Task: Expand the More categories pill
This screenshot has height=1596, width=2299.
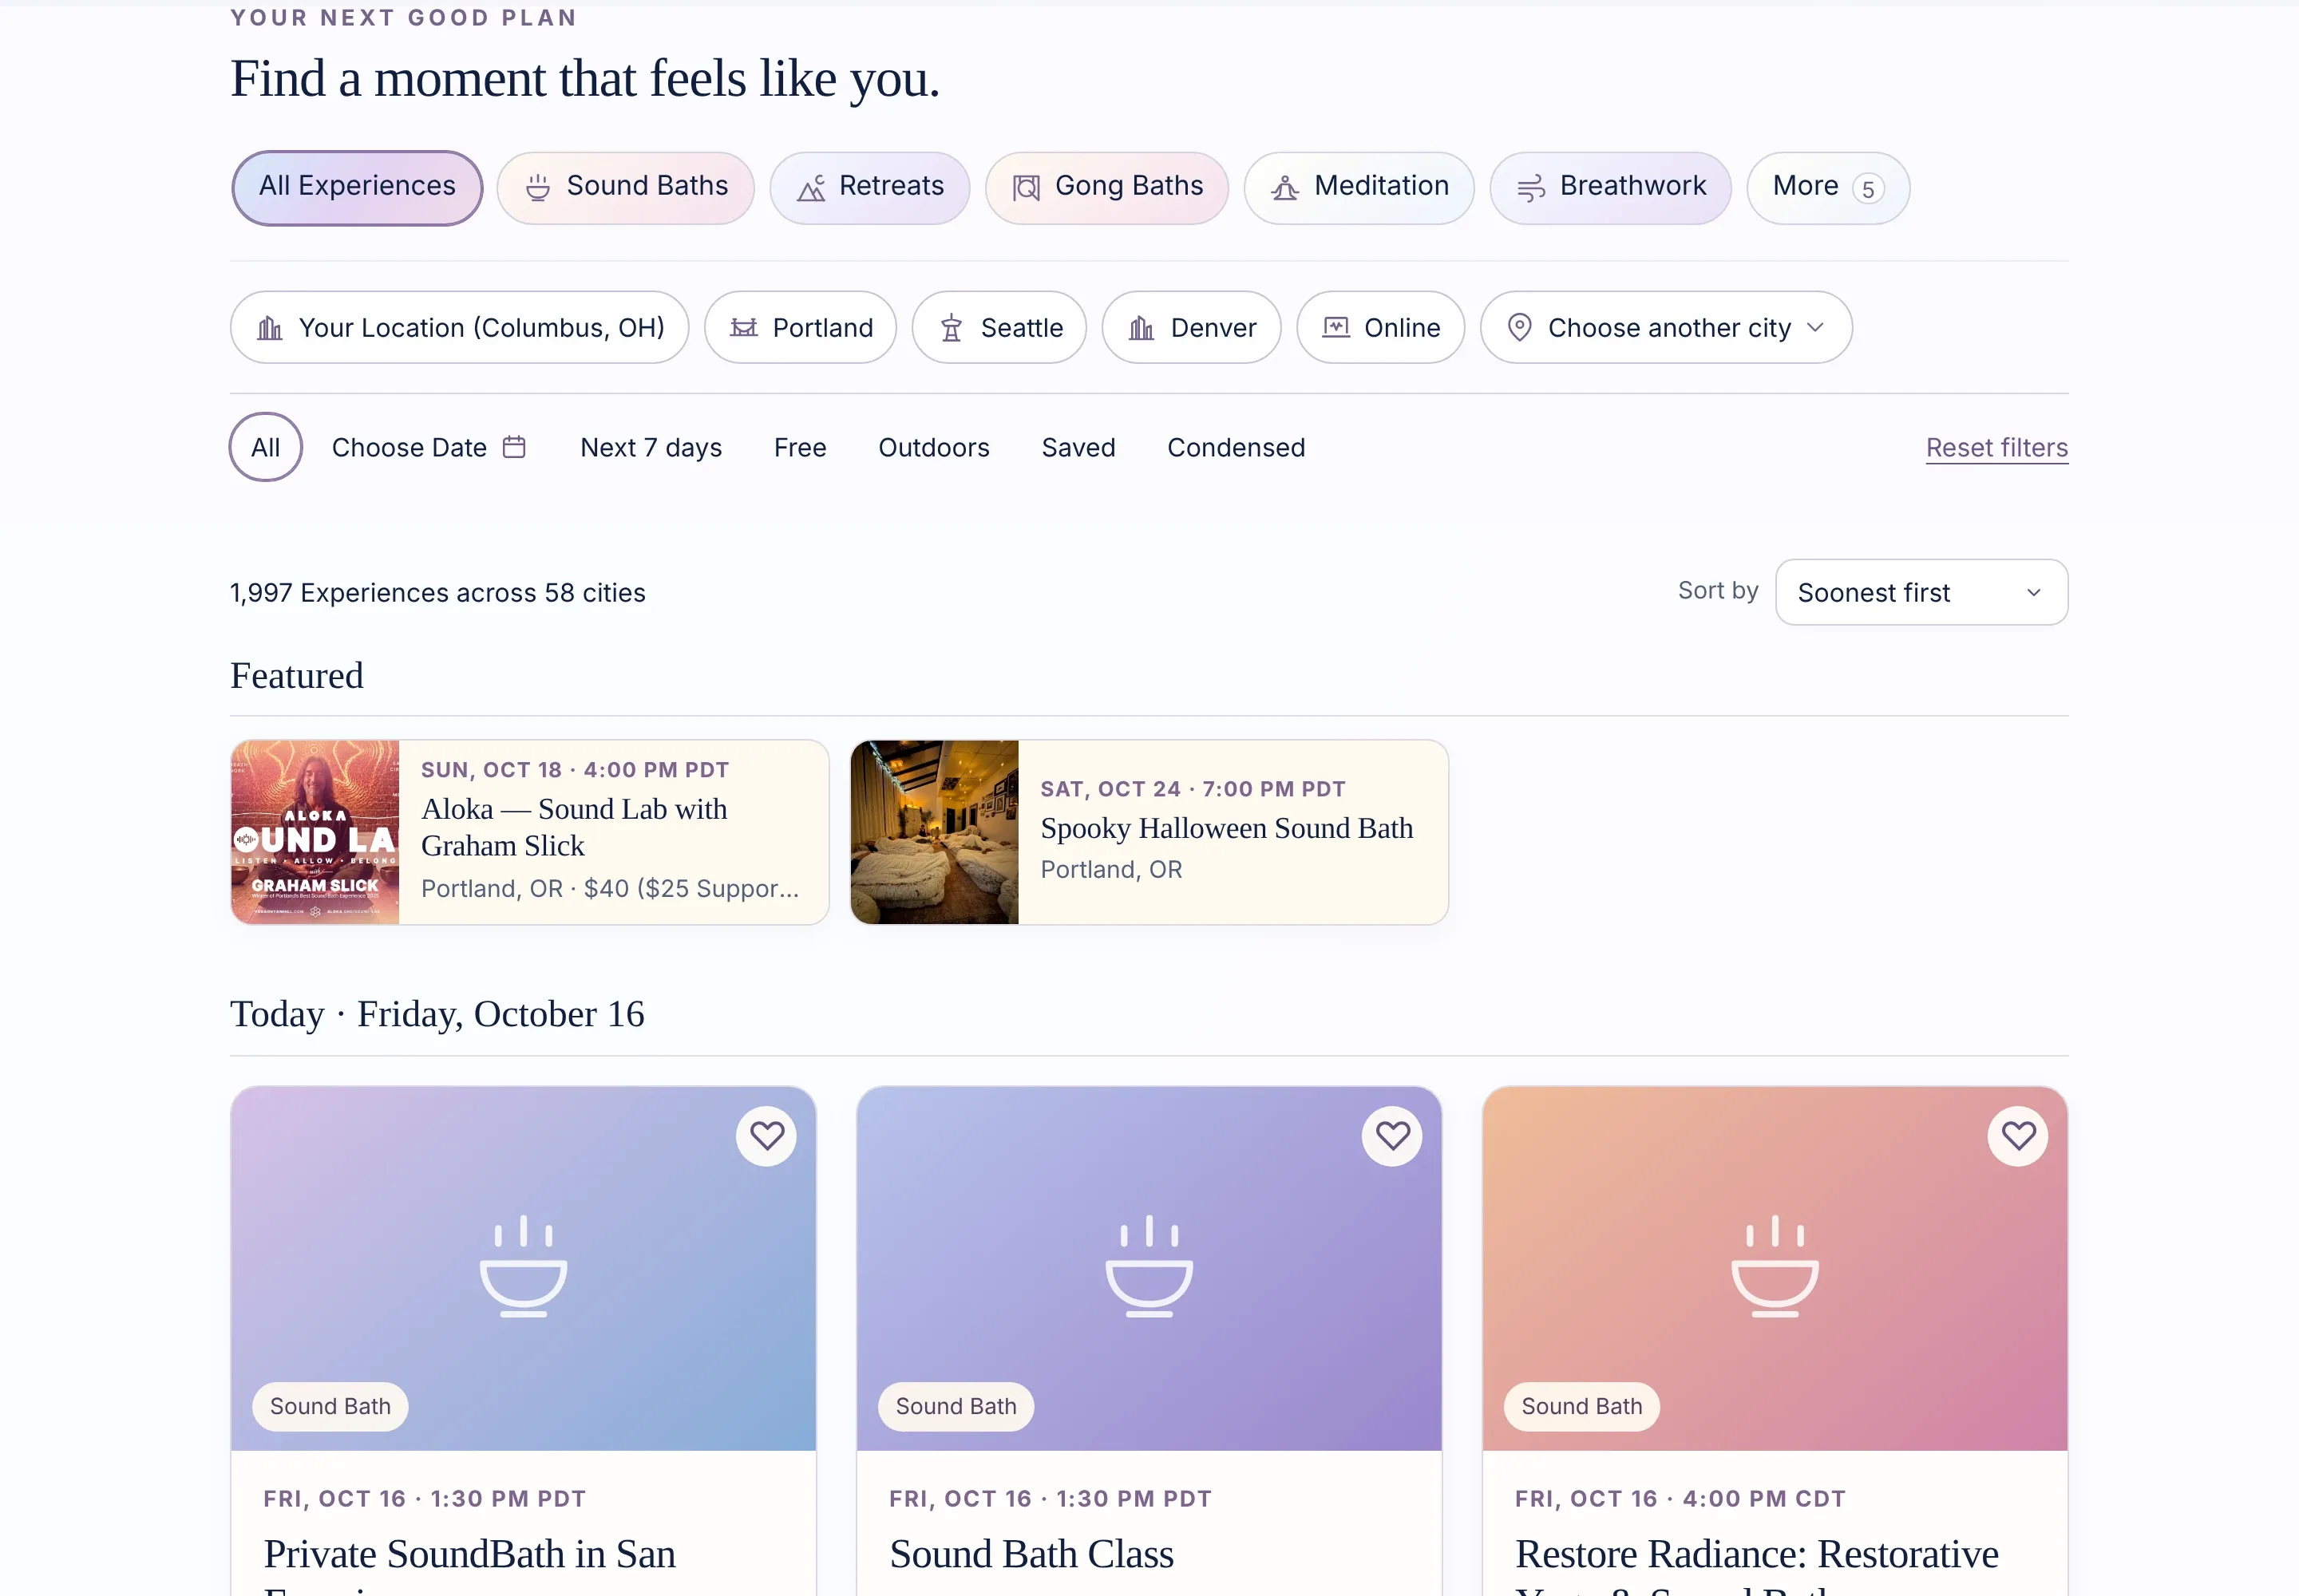Action: [1828, 187]
